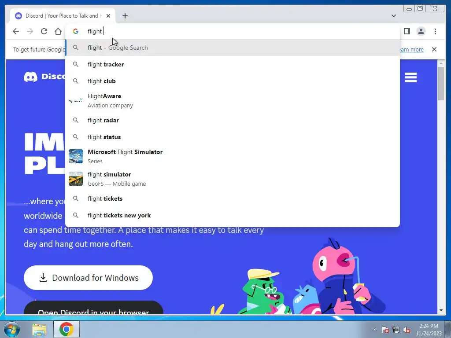Open Chrome's three-dot menu
Screen dimensions: 451x338
coord(435,31)
